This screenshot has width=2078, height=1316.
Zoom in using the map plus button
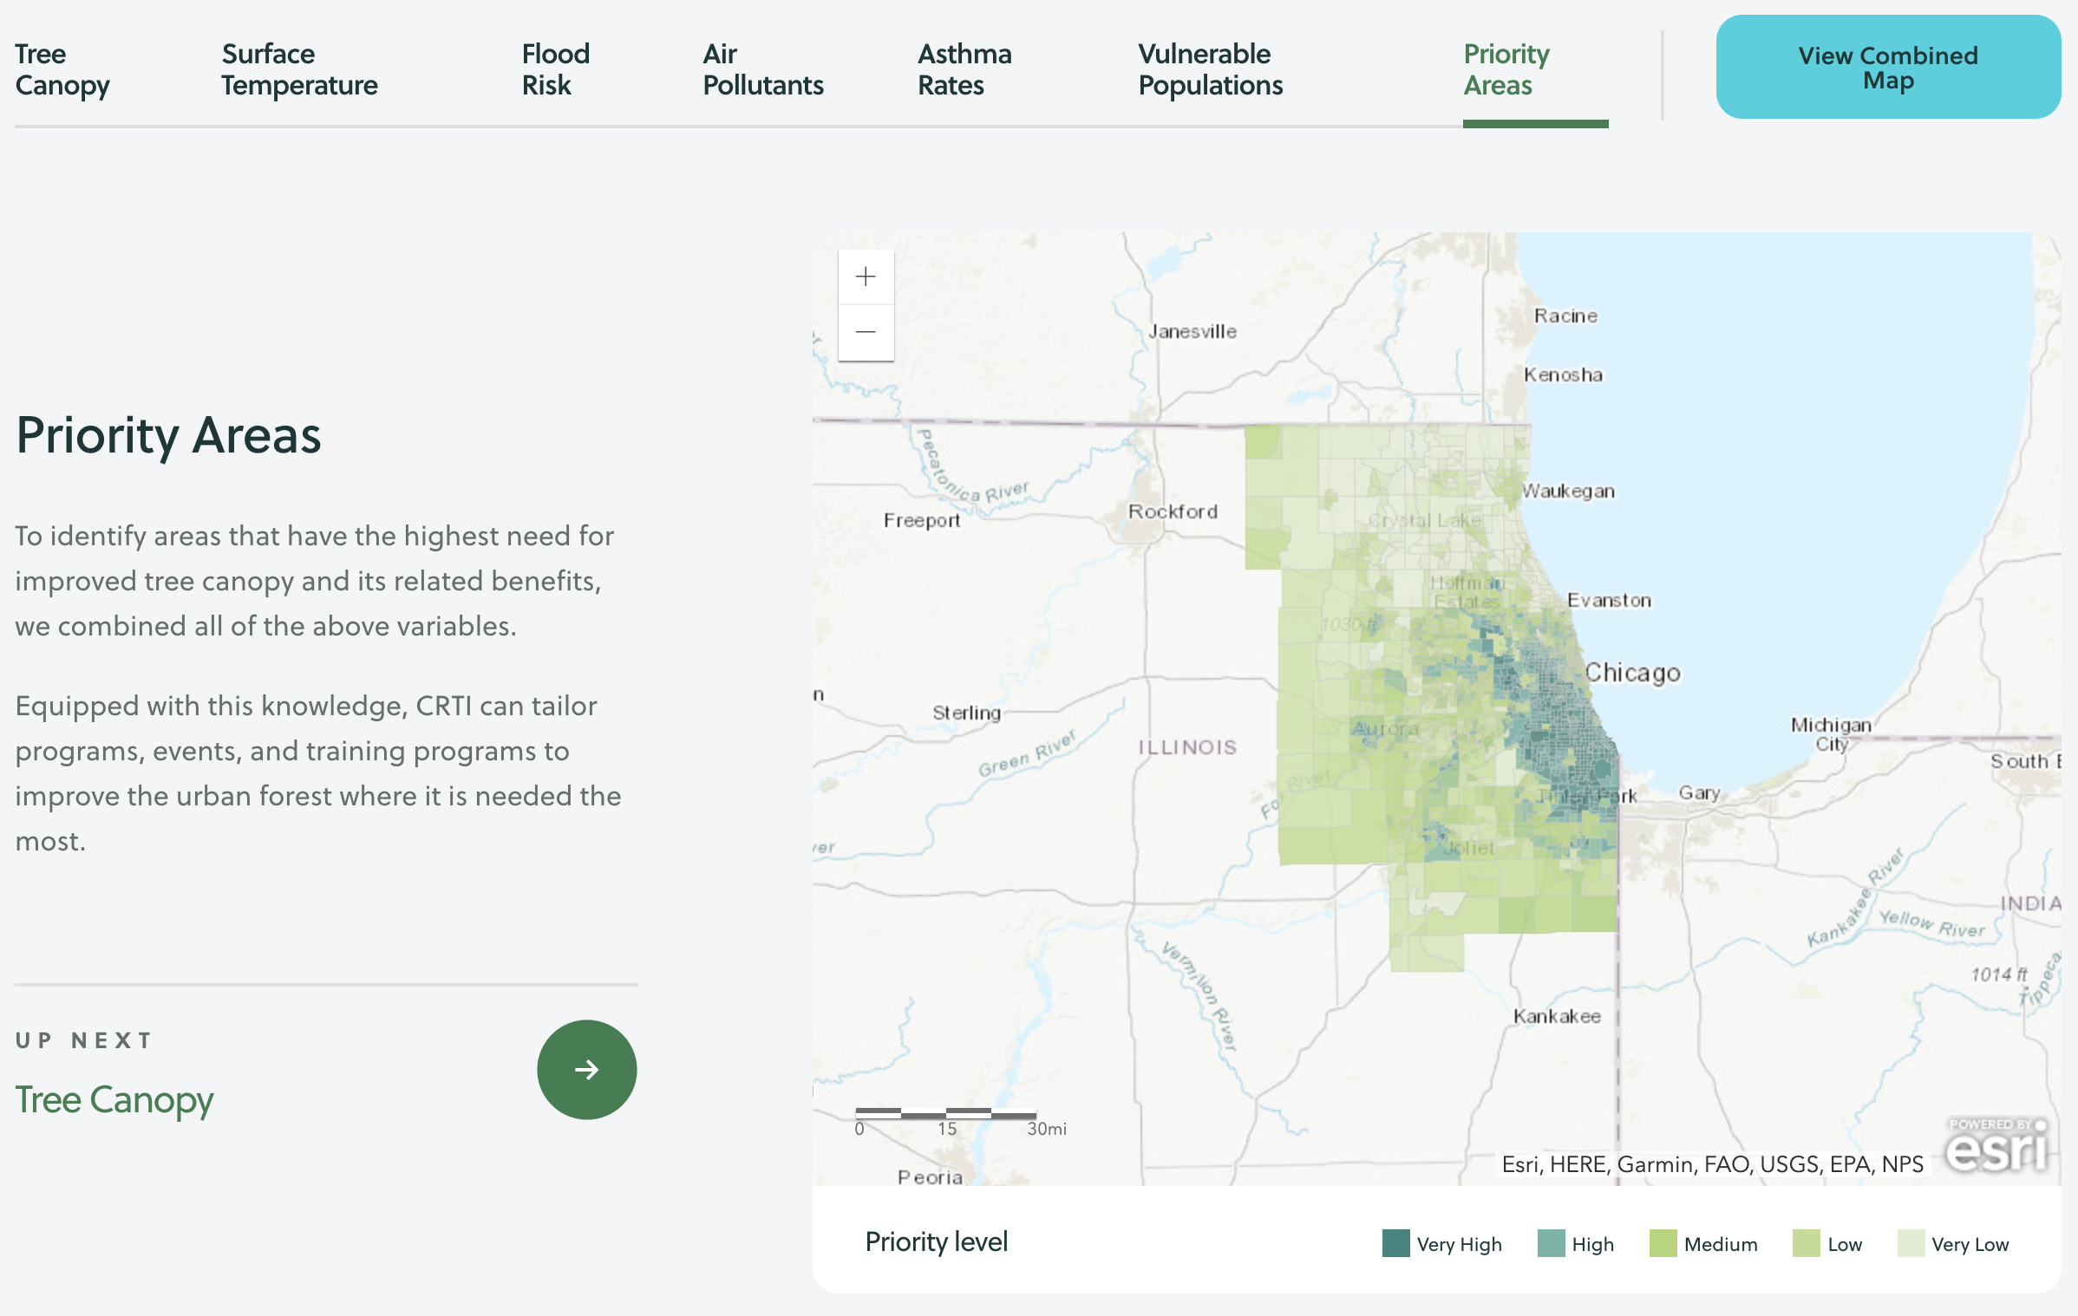(866, 277)
